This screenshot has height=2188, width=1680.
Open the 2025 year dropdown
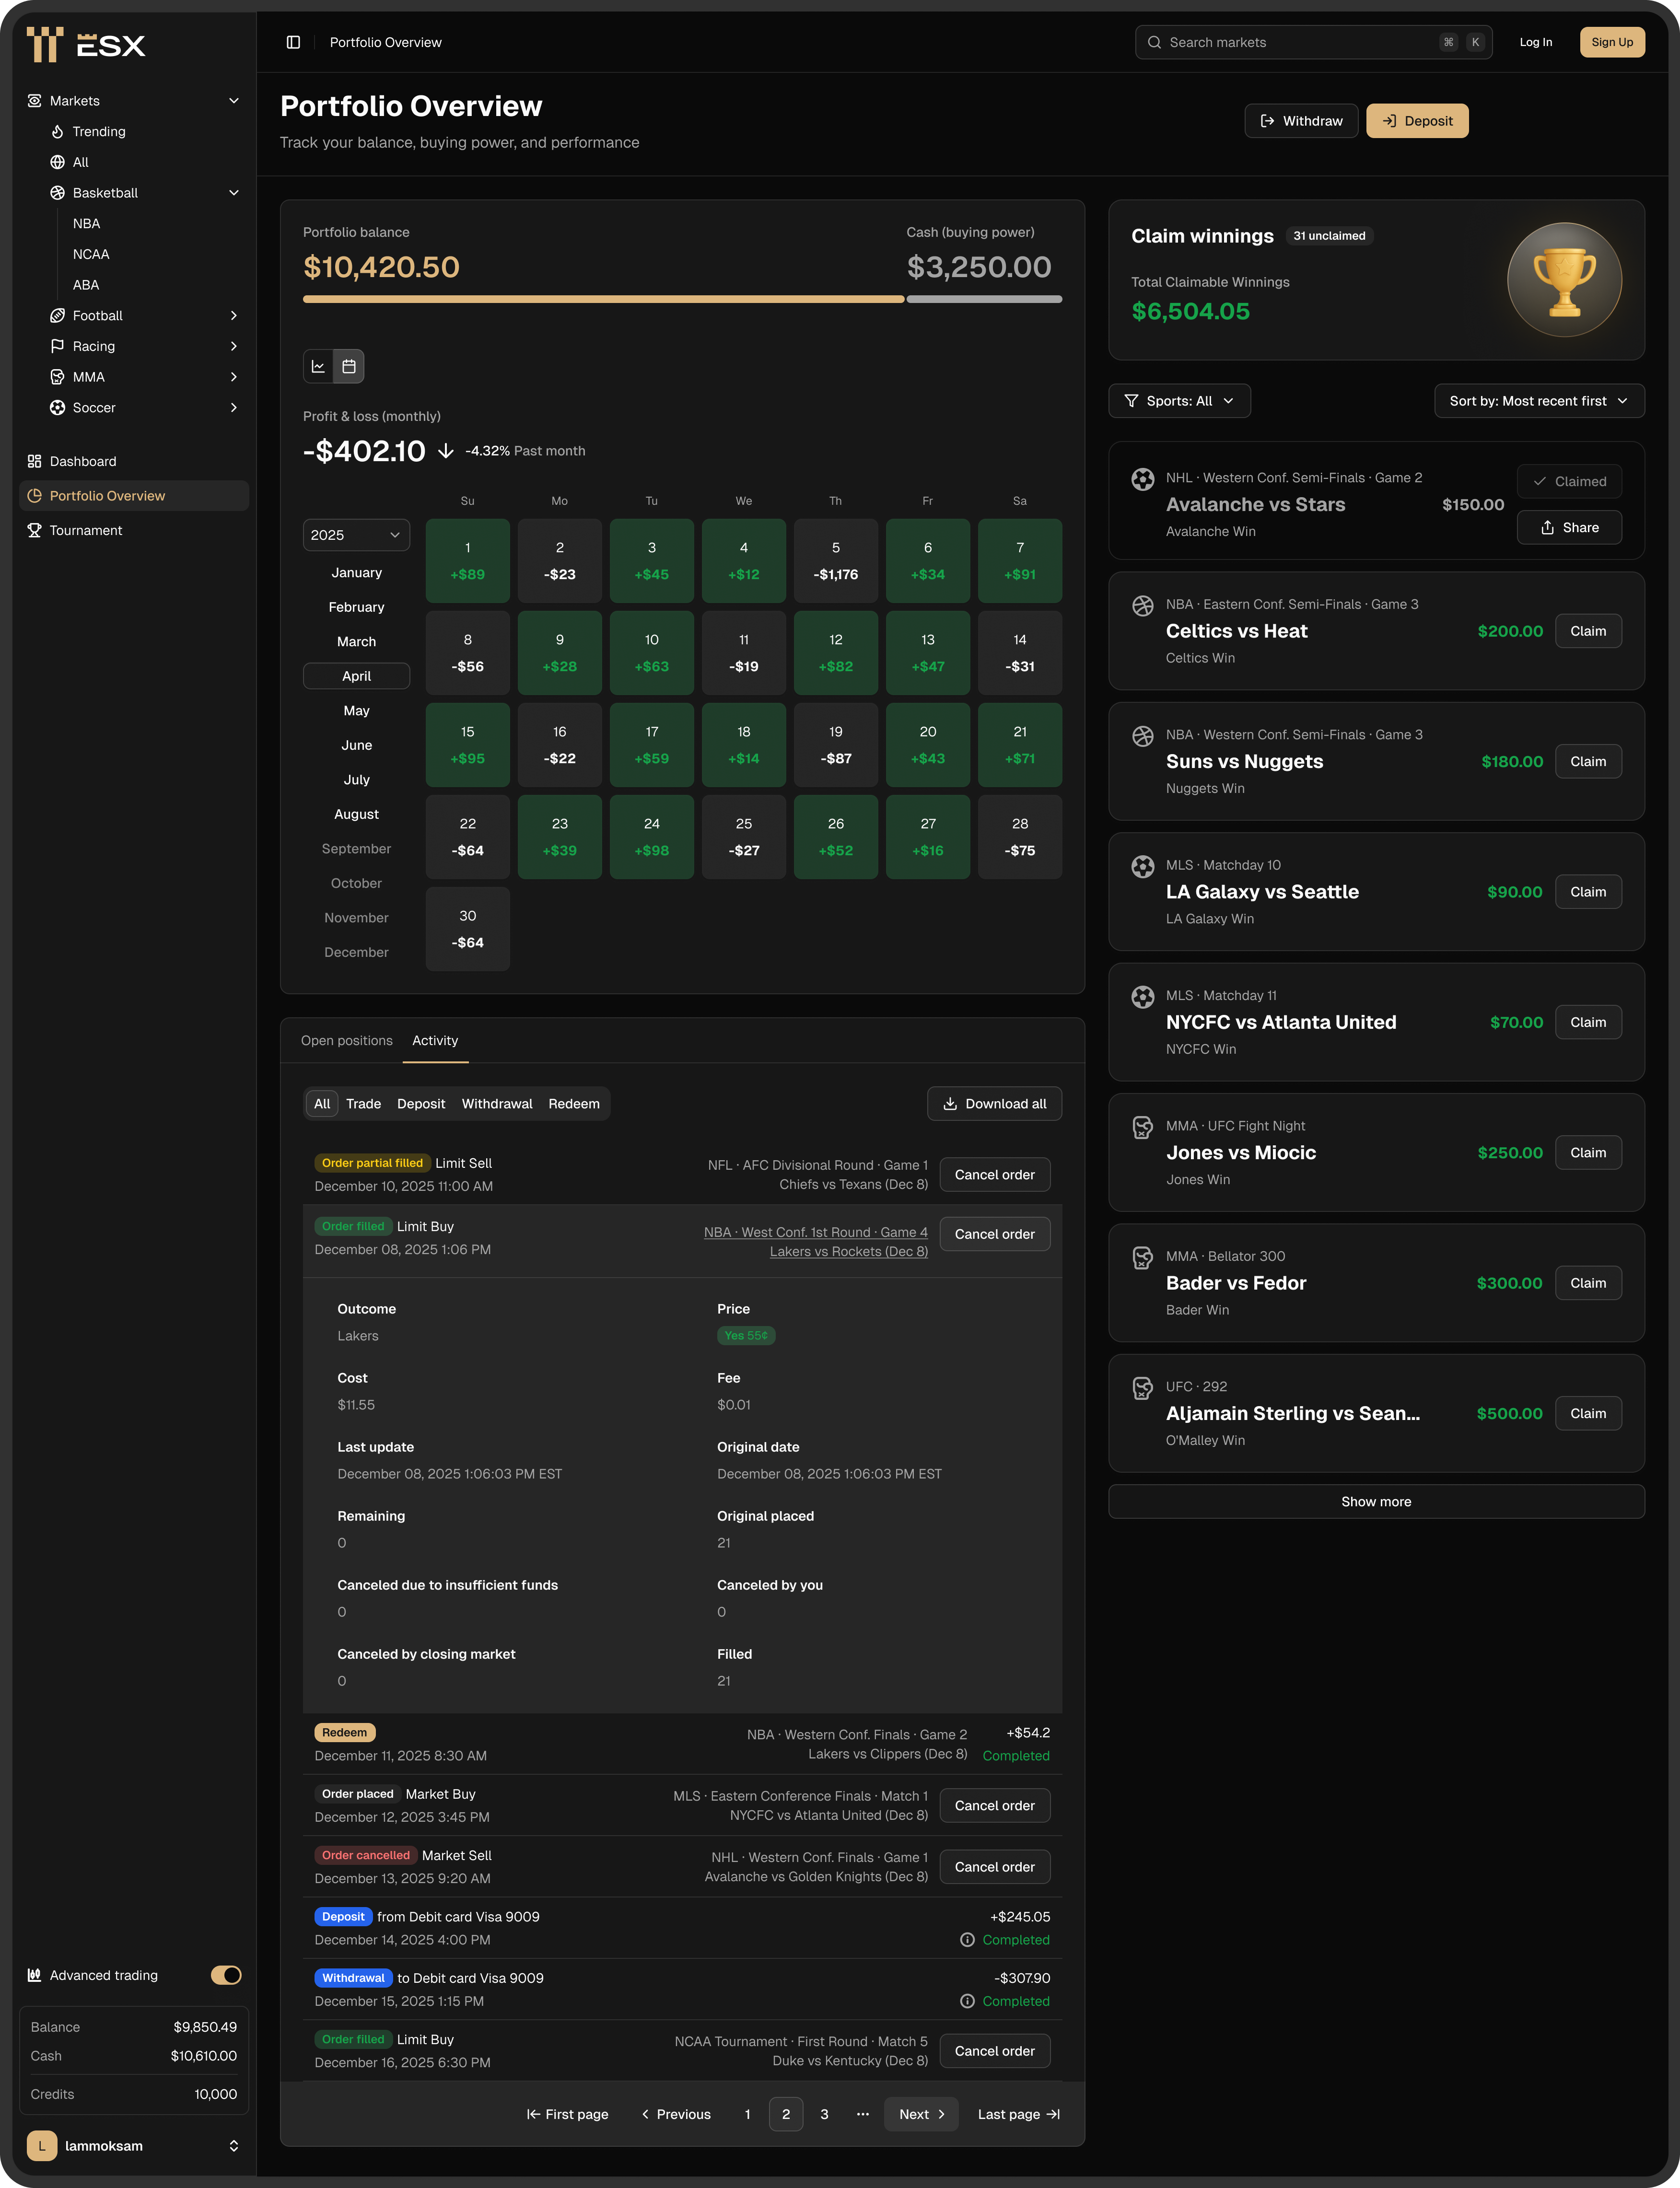click(356, 535)
